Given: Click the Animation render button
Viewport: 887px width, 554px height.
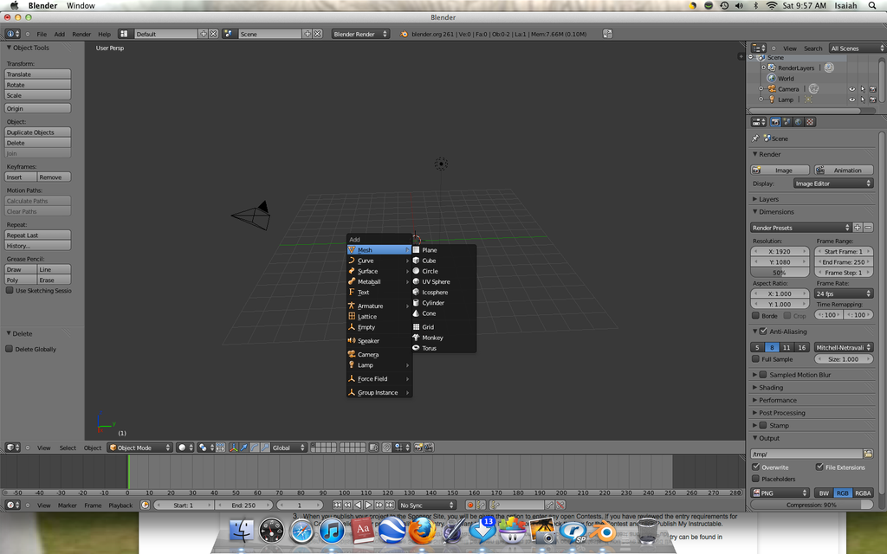Looking at the screenshot, I should tap(843, 171).
